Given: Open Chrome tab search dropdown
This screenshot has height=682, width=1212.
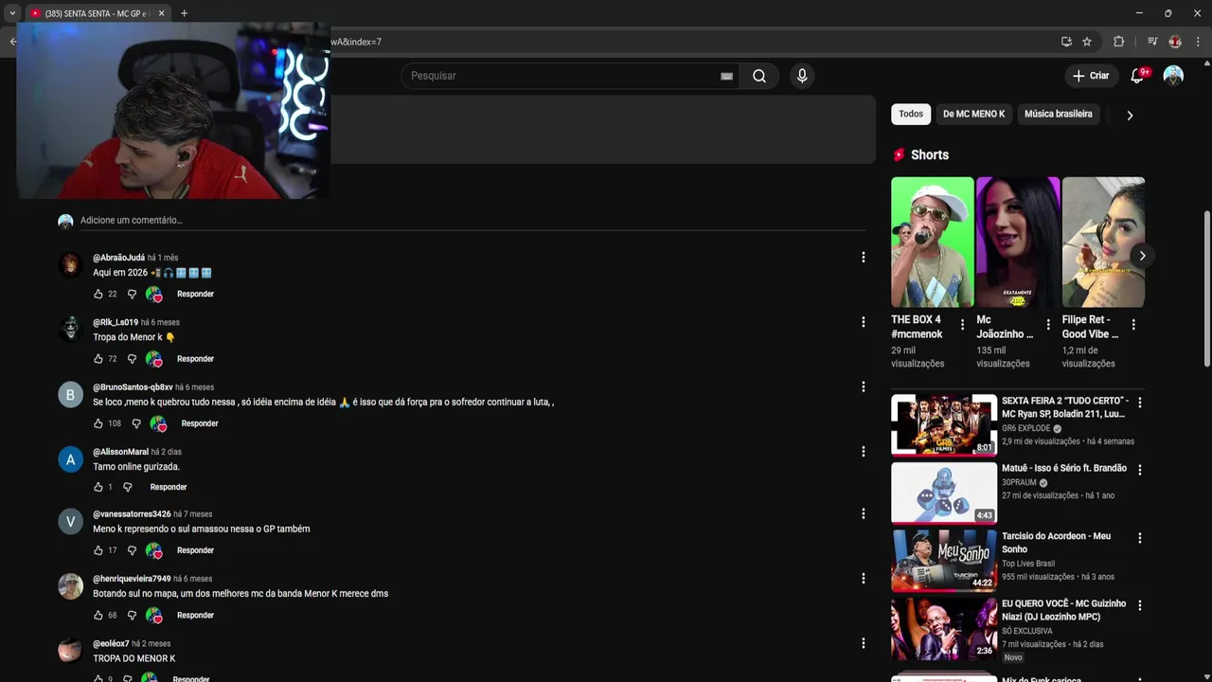Looking at the screenshot, I should [x=11, y=13].
